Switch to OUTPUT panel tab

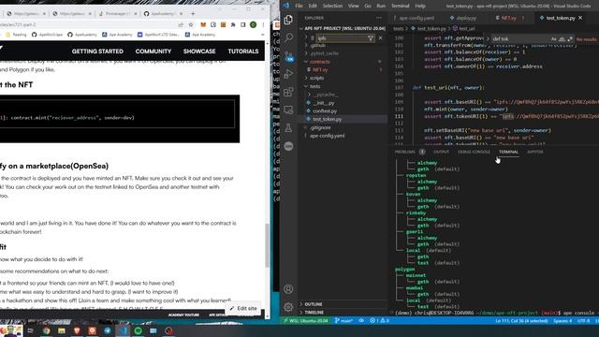441,152
